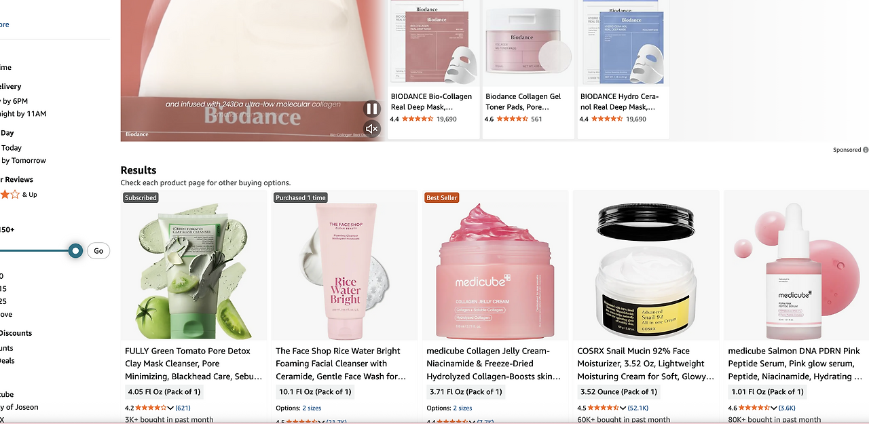Expand the rating dropdown for medicube Salmon DNA serum

pyautogui.click(x=773, y=408)
